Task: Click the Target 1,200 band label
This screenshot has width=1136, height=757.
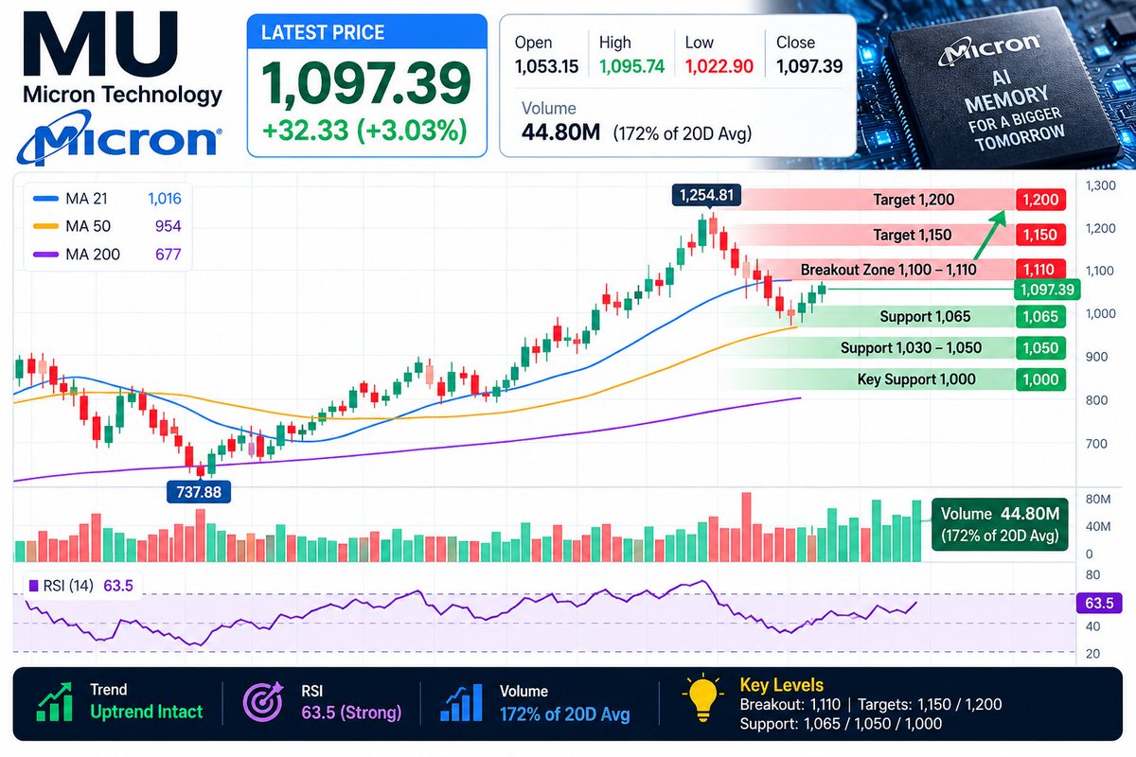Action: (914, 201)
